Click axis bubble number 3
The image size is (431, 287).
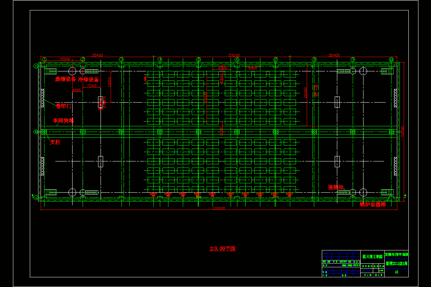click(x=121, y=59)
